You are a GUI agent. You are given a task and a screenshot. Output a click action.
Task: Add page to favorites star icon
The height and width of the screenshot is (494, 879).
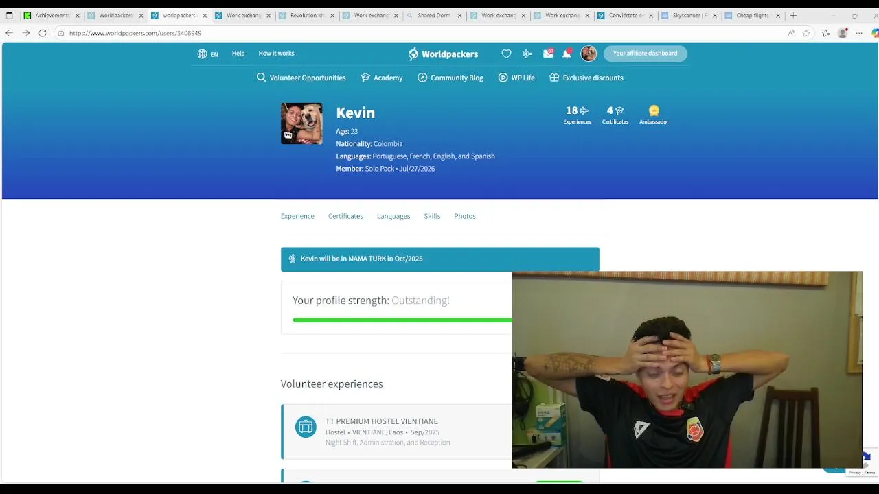[806, 33]
